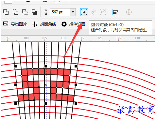Click the top-center selection handle
Image resolution: width=157 pixels, height=120 pixels.
(46, 66)
